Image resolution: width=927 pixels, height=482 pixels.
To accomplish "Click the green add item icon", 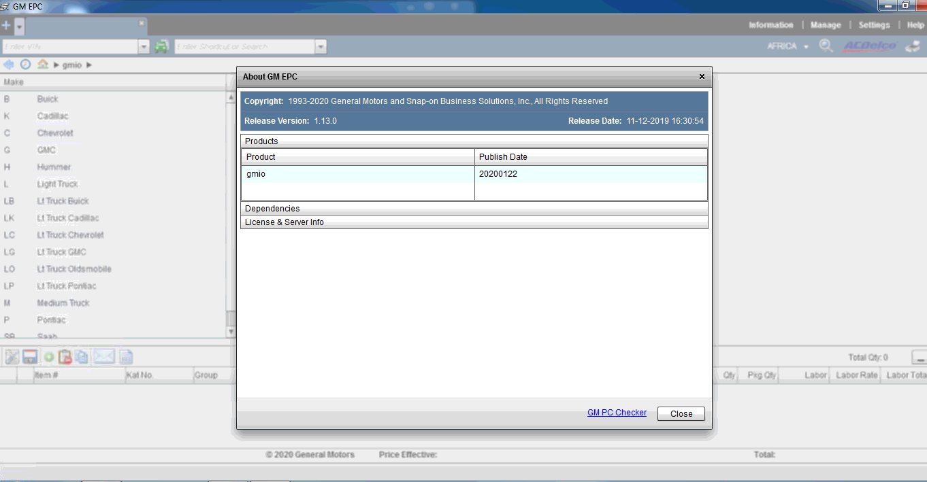I will click(x=49, y=357).
